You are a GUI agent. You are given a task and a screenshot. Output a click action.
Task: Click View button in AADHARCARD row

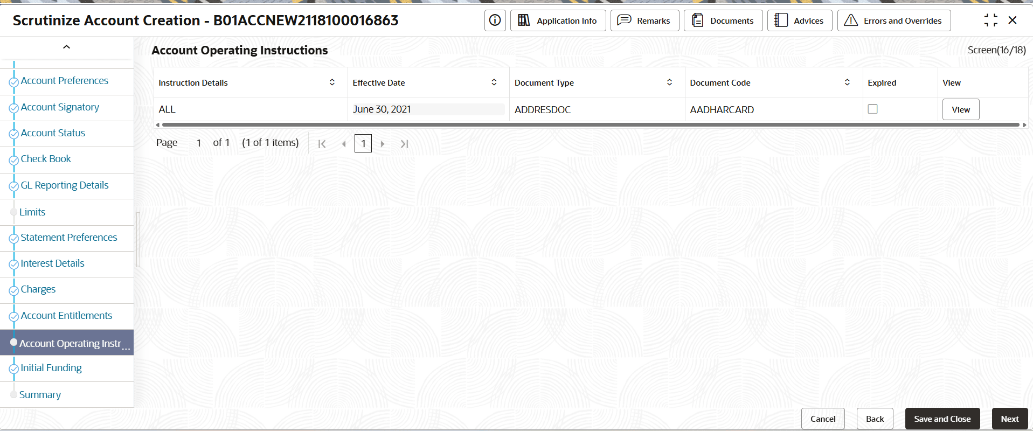pyautogui.click(x=961, y=109)
